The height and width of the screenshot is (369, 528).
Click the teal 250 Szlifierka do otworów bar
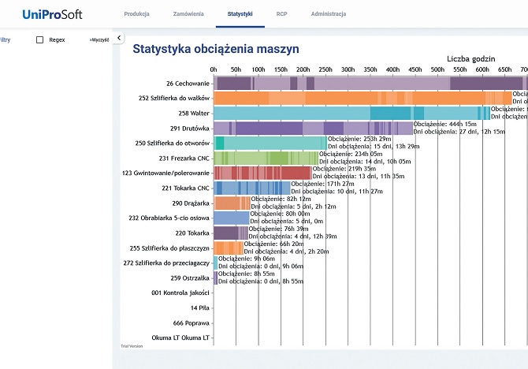click(270, 143)
